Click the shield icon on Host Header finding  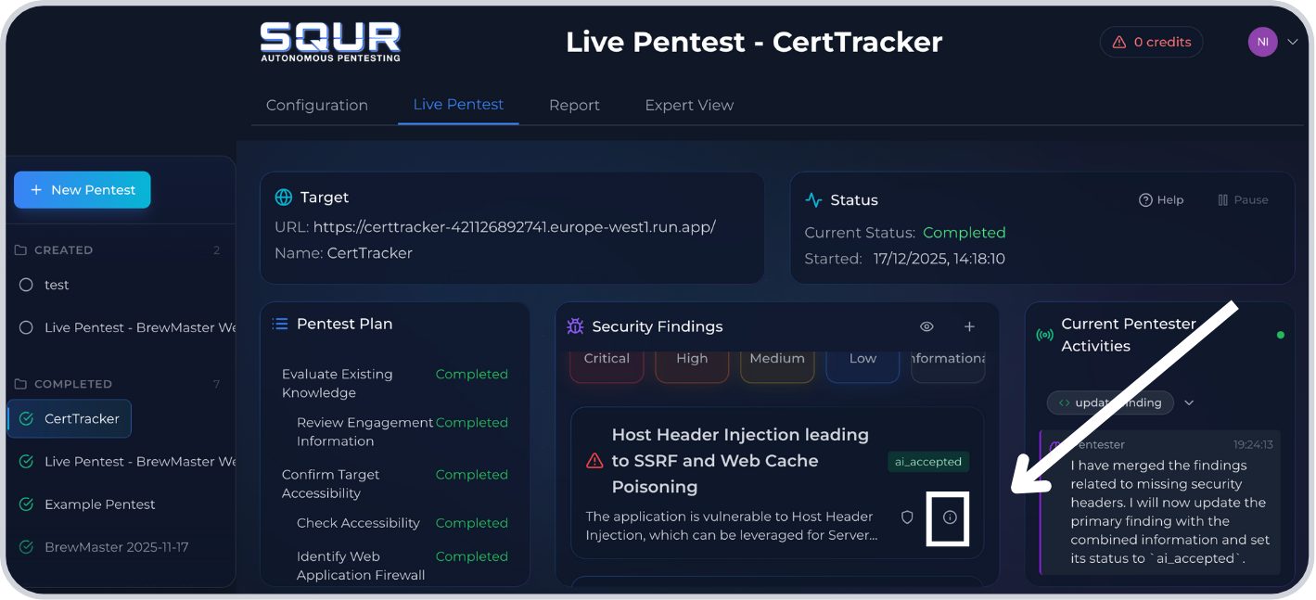pyautogui.click(x=907, y=517)
